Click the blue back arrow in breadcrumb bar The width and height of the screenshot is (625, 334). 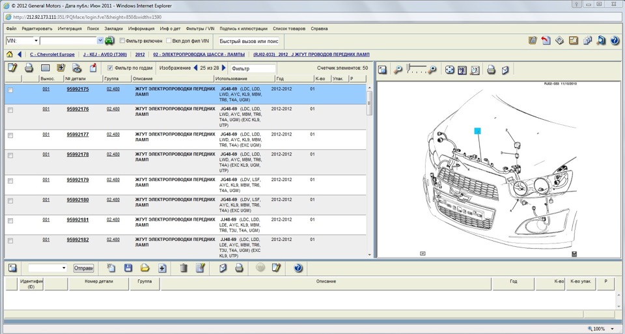(x=19, y=54)
